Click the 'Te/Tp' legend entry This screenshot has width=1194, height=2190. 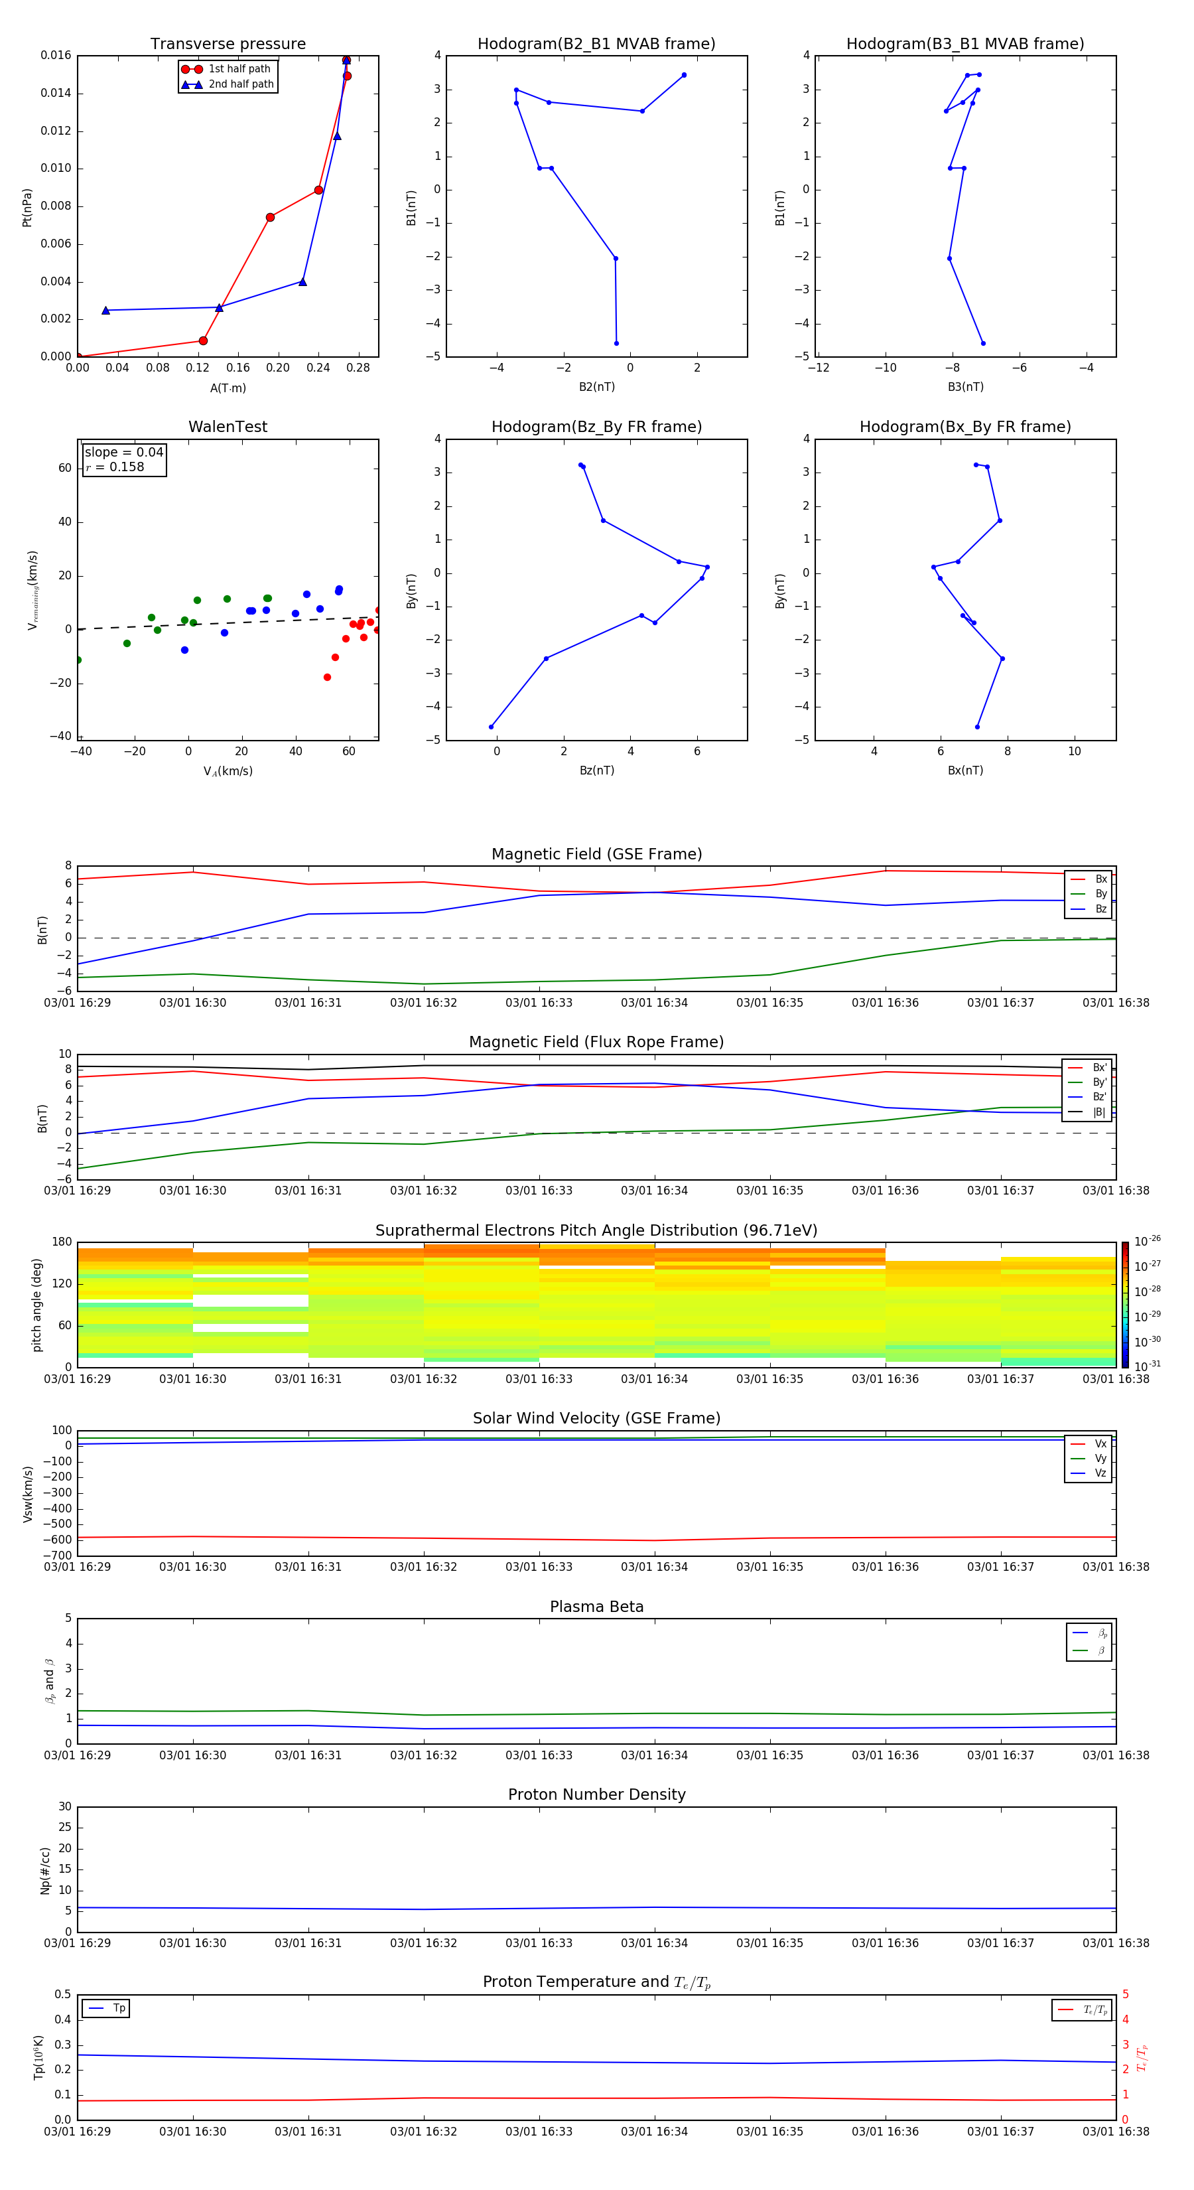[1082, 2009]
